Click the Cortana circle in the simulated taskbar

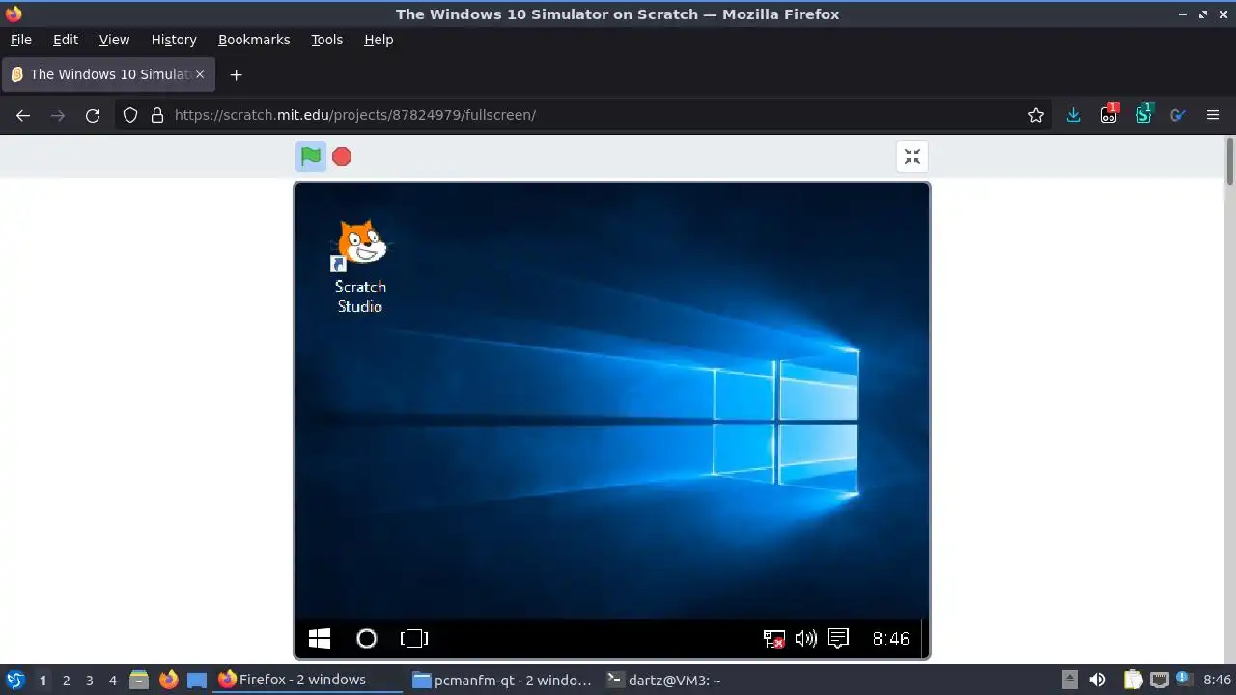366,638
